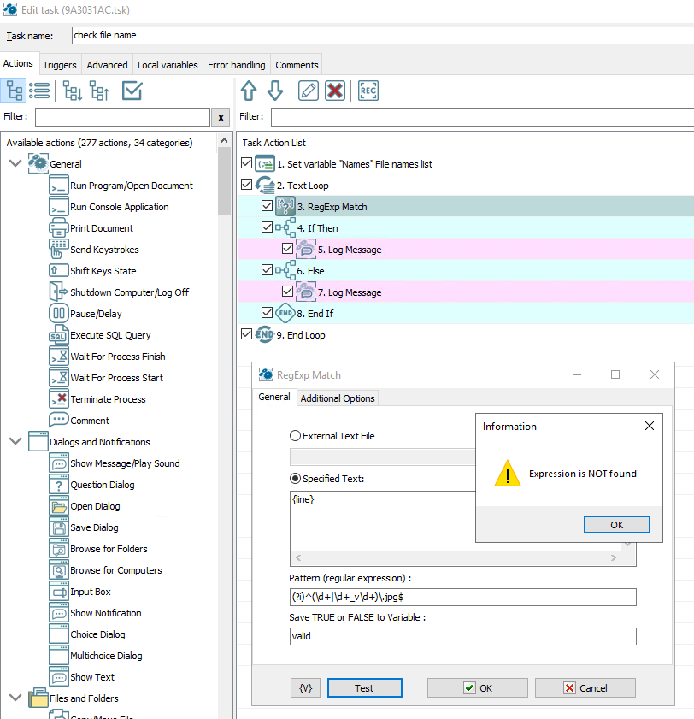Switch to the Triggers tab
The width and height of the screenshot is (694, 719).
pyautogui.click(x=59, y=64)
